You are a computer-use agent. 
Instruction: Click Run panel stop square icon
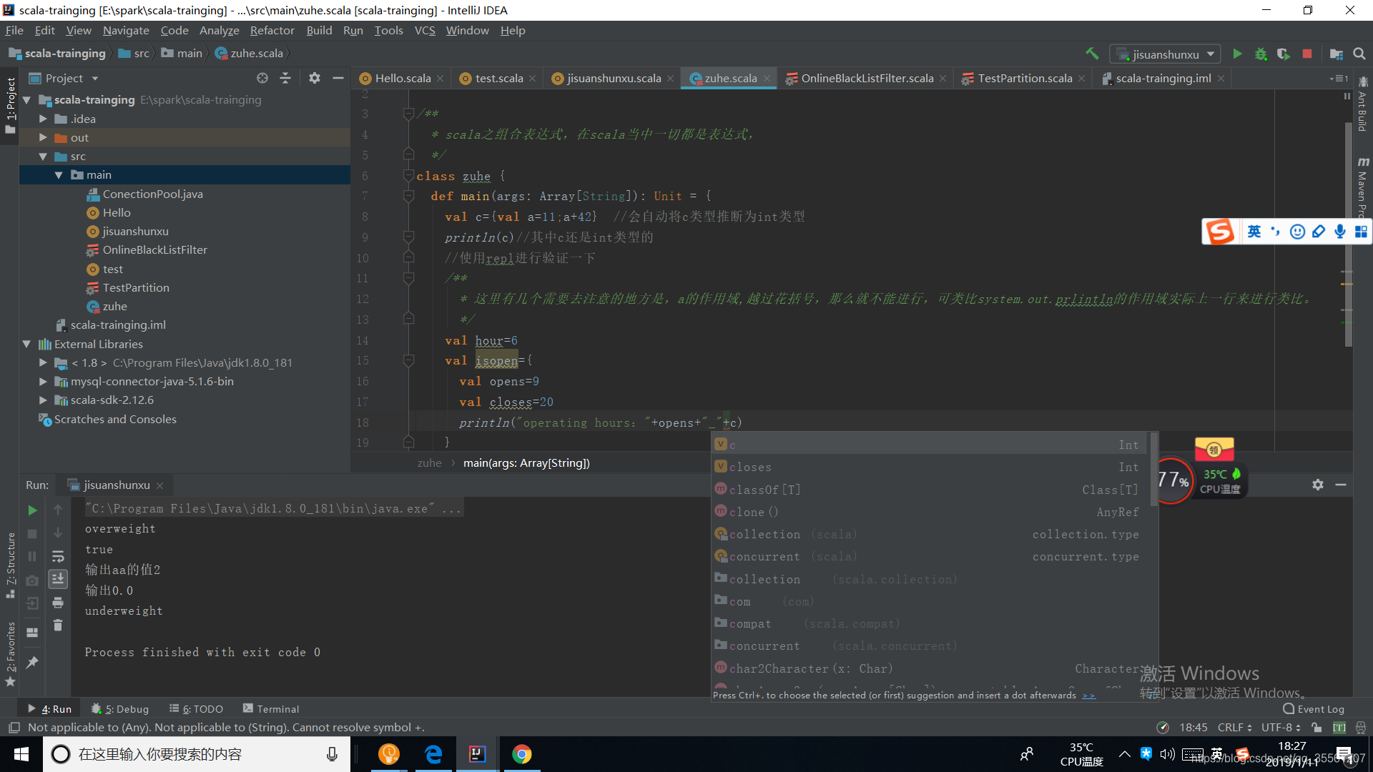coord(32,533)
